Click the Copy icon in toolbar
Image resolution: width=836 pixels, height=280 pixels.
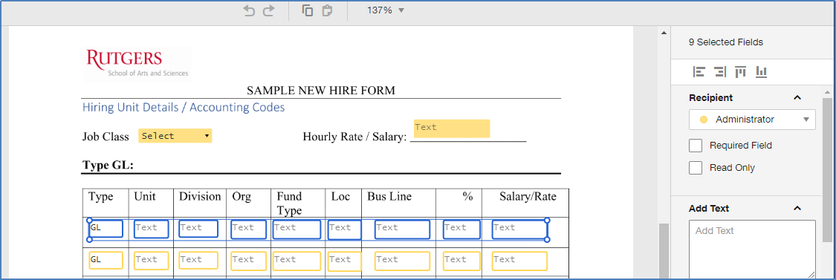[307, 10]
